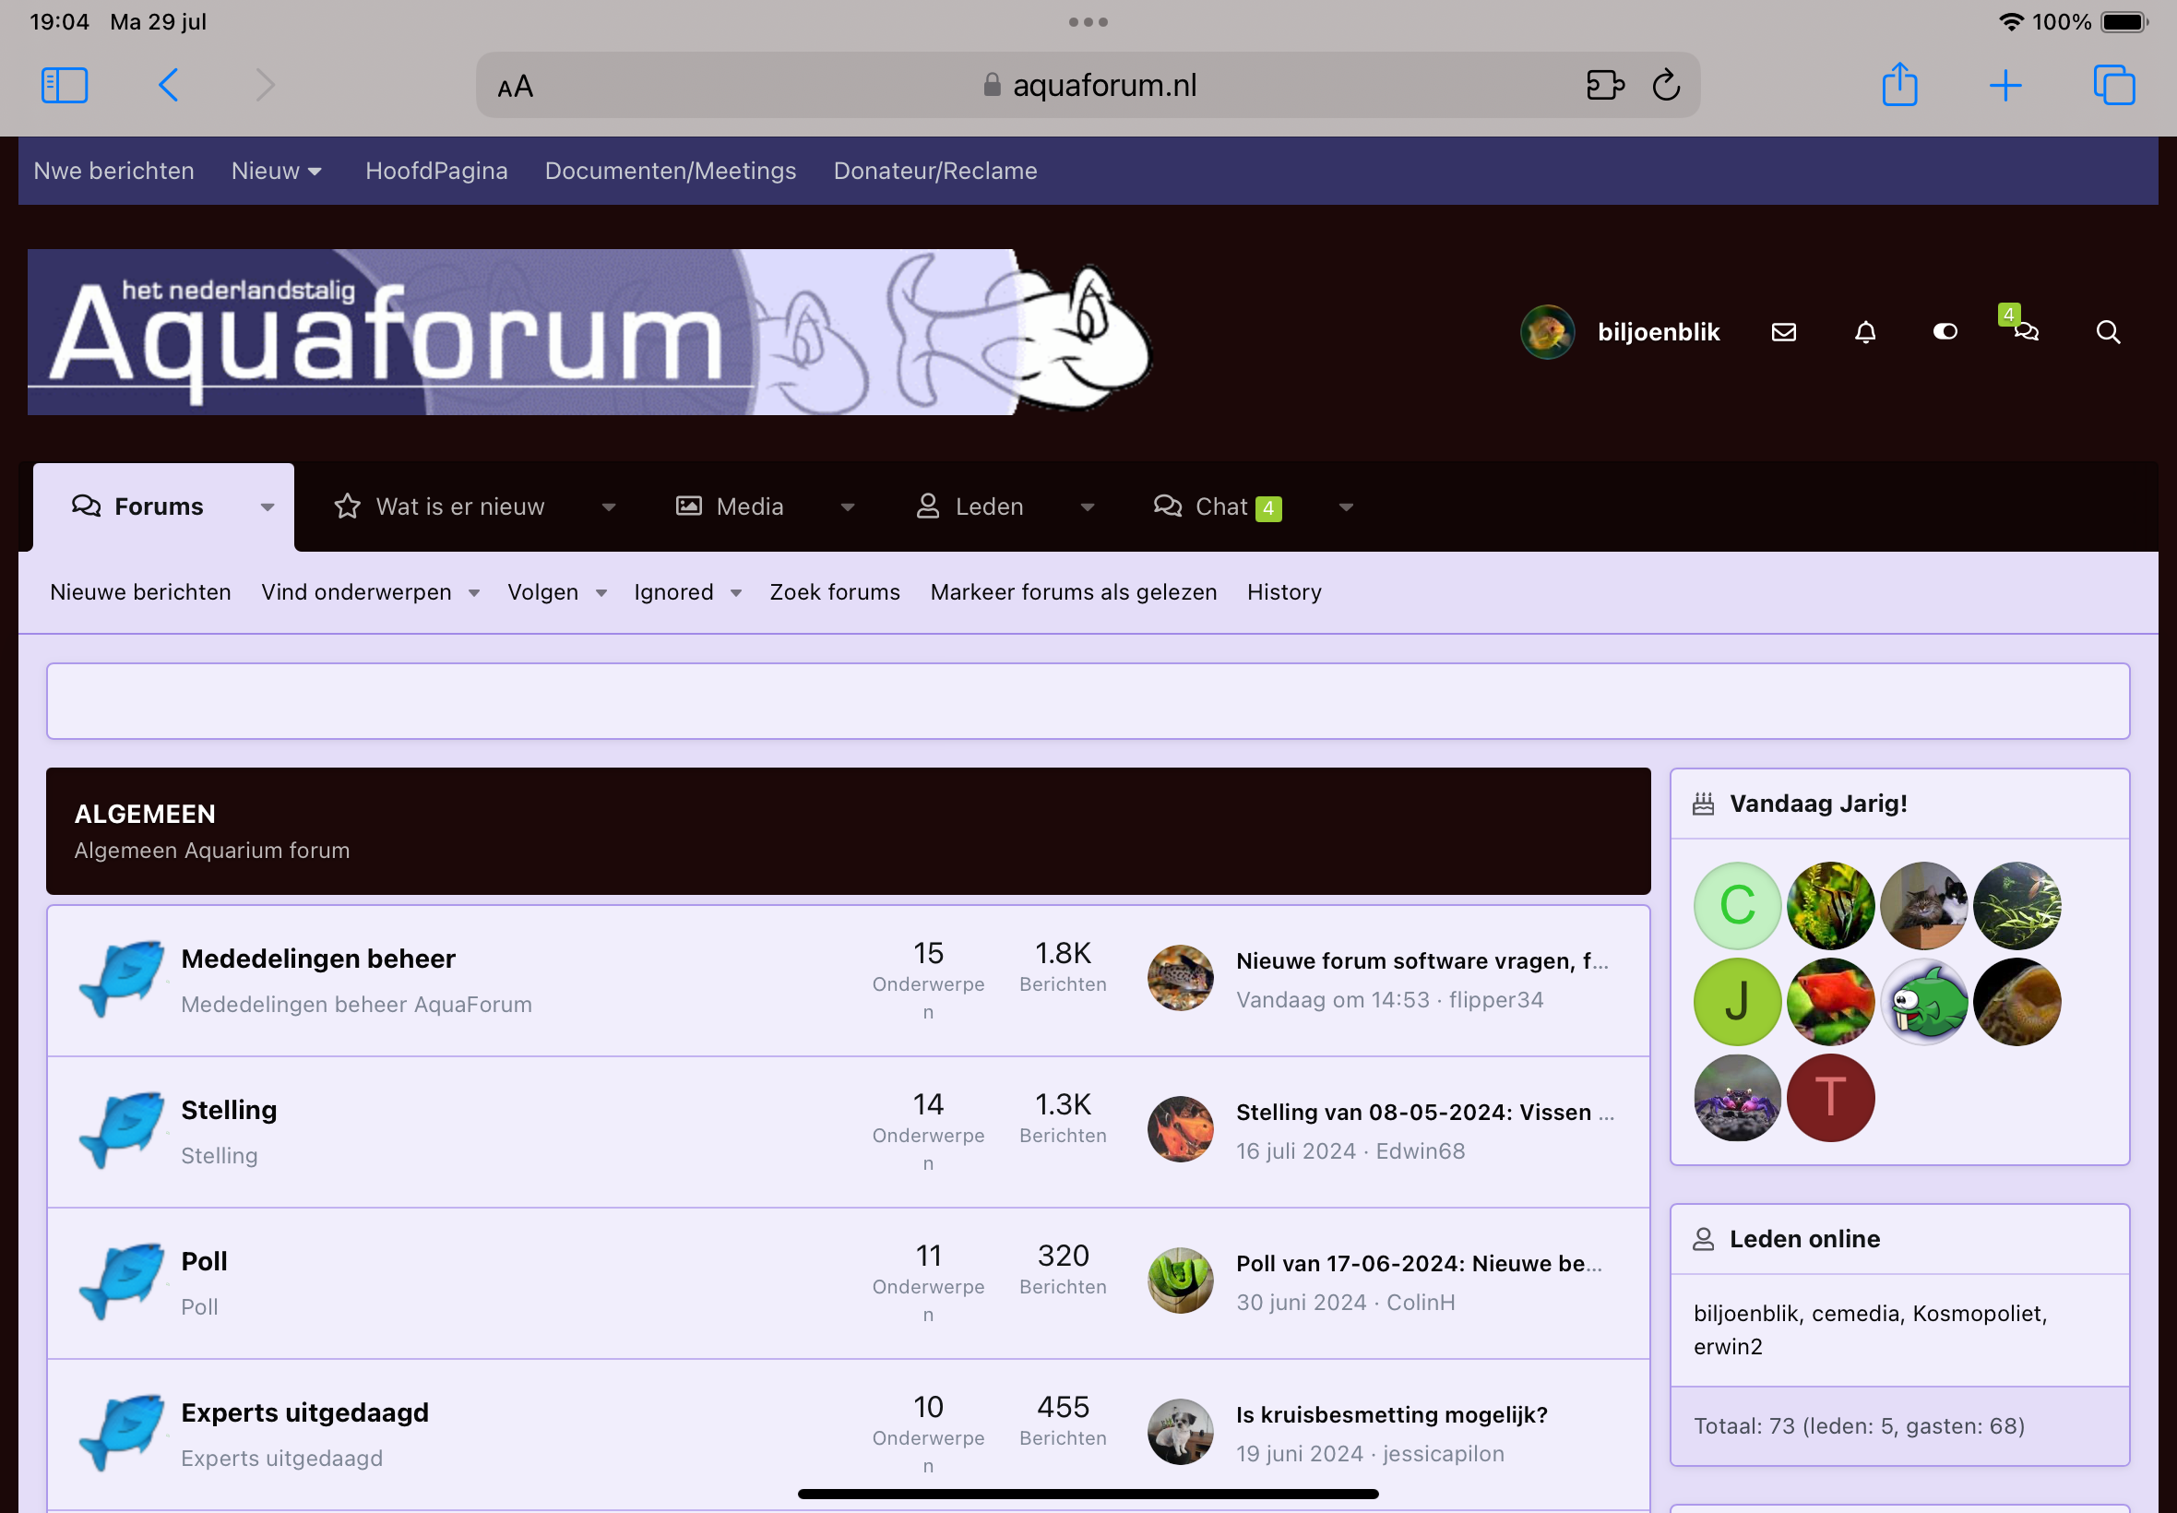Open Safari AA reader view menu
This screenshot has width=2177, height=1513.
tap(516, 87)
